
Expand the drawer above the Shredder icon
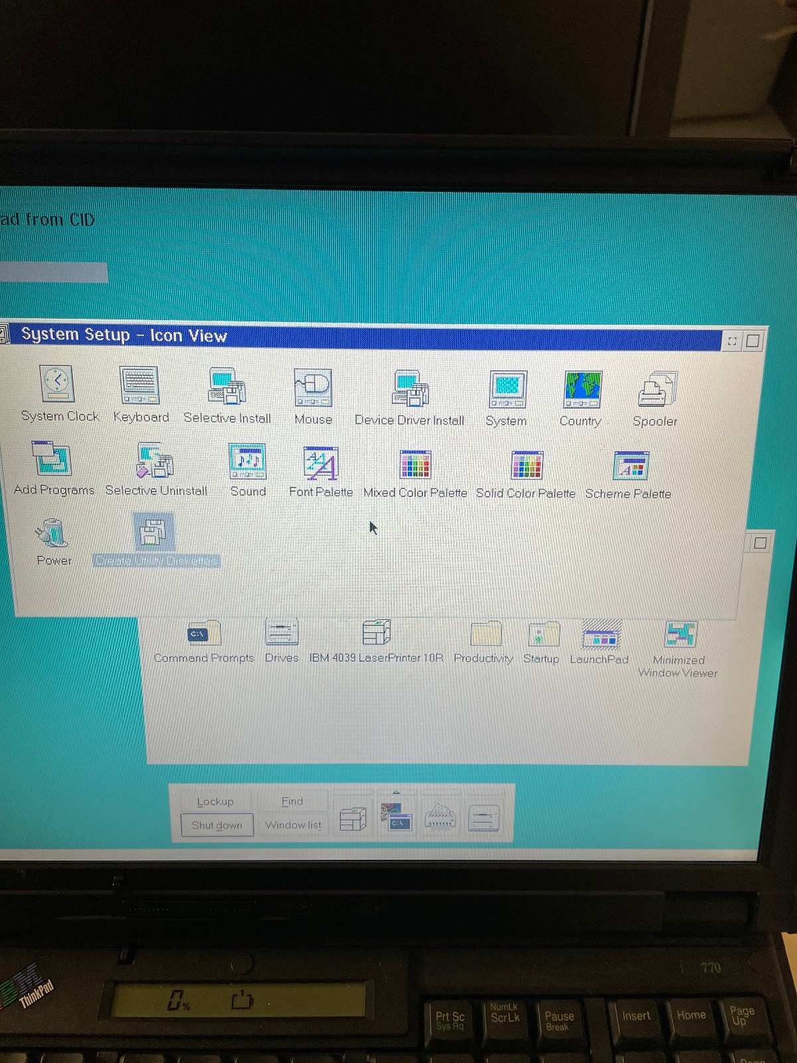pos(440,793)
